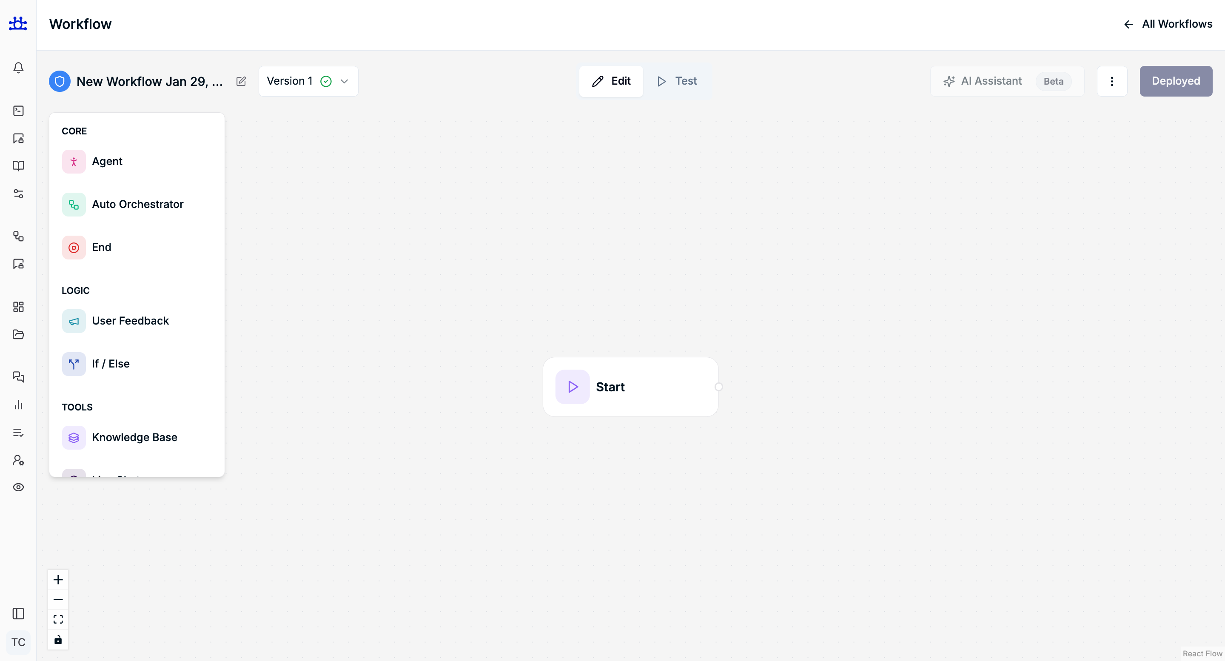Zoom in on the canvas

[x=58, y=580]
